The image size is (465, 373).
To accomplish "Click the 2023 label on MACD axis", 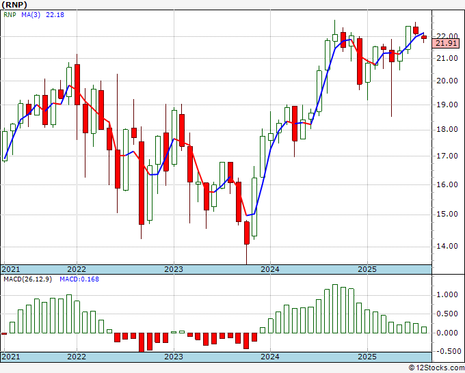I will pyautogui.click(x=174, y=357).
